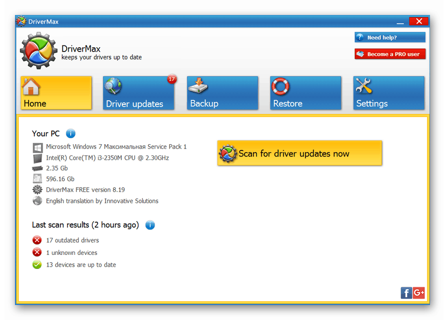Image resolution: width=445 pixels, height=320 pixels.
Task: Click the Windows logo icon by OS line
Action: (37, 148)
